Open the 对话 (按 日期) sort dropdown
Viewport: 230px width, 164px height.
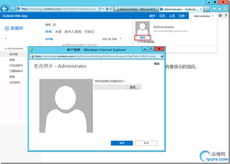(x=120, y=39)
